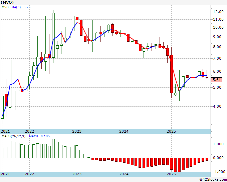
Task: Click the MACD:-0.185 value readout
Action: point(39,136)
